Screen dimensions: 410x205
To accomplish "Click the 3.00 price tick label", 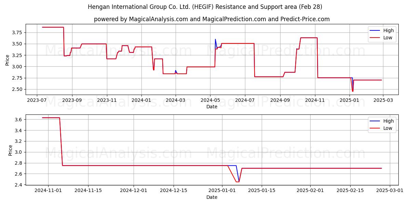I will (17, 67).
